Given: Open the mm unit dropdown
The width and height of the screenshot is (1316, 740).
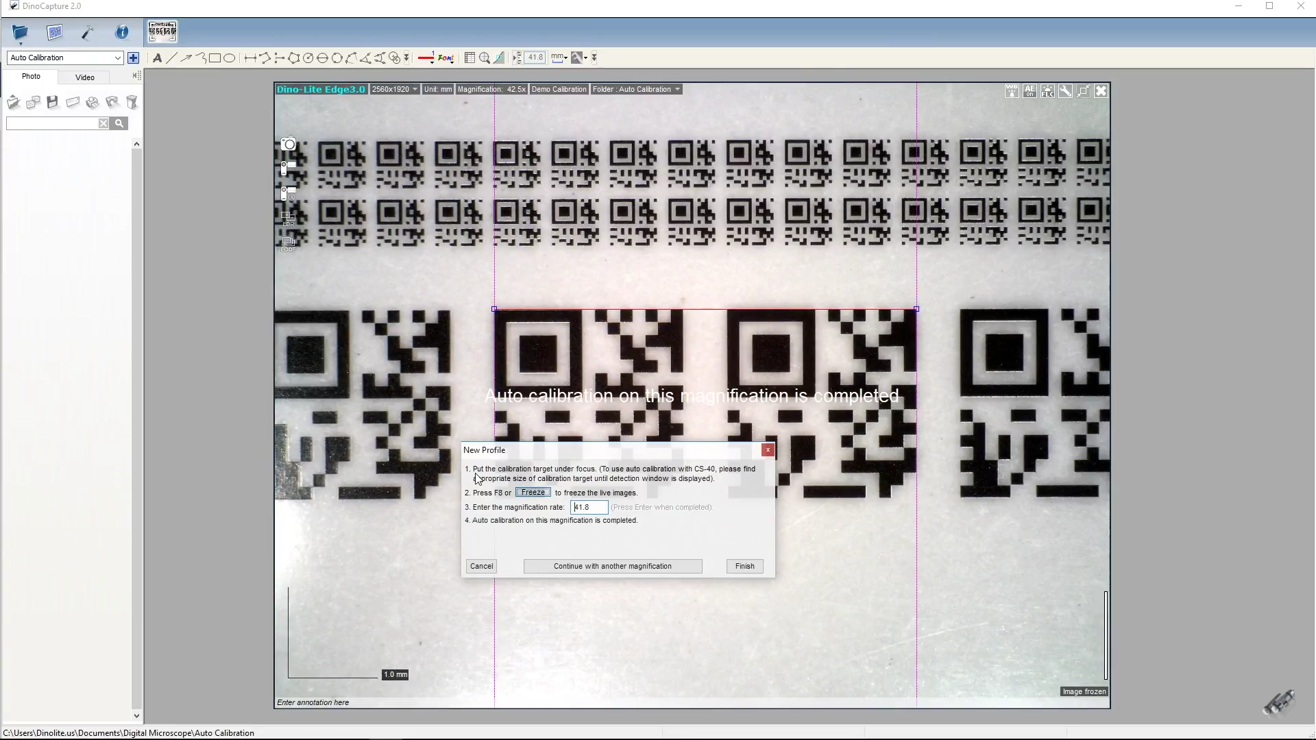Looking at the screenshot, I should (559, 58).
